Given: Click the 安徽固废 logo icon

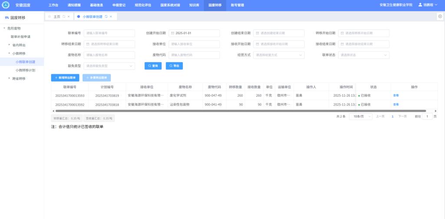Looking at the screenshot, I should (6, 5).
